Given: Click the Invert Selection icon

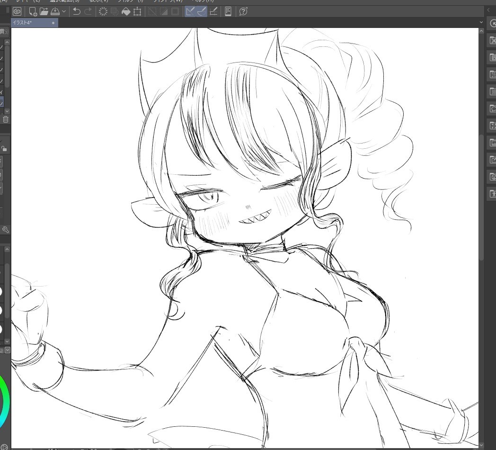Looking at the screenshot, I should (164, 12).
